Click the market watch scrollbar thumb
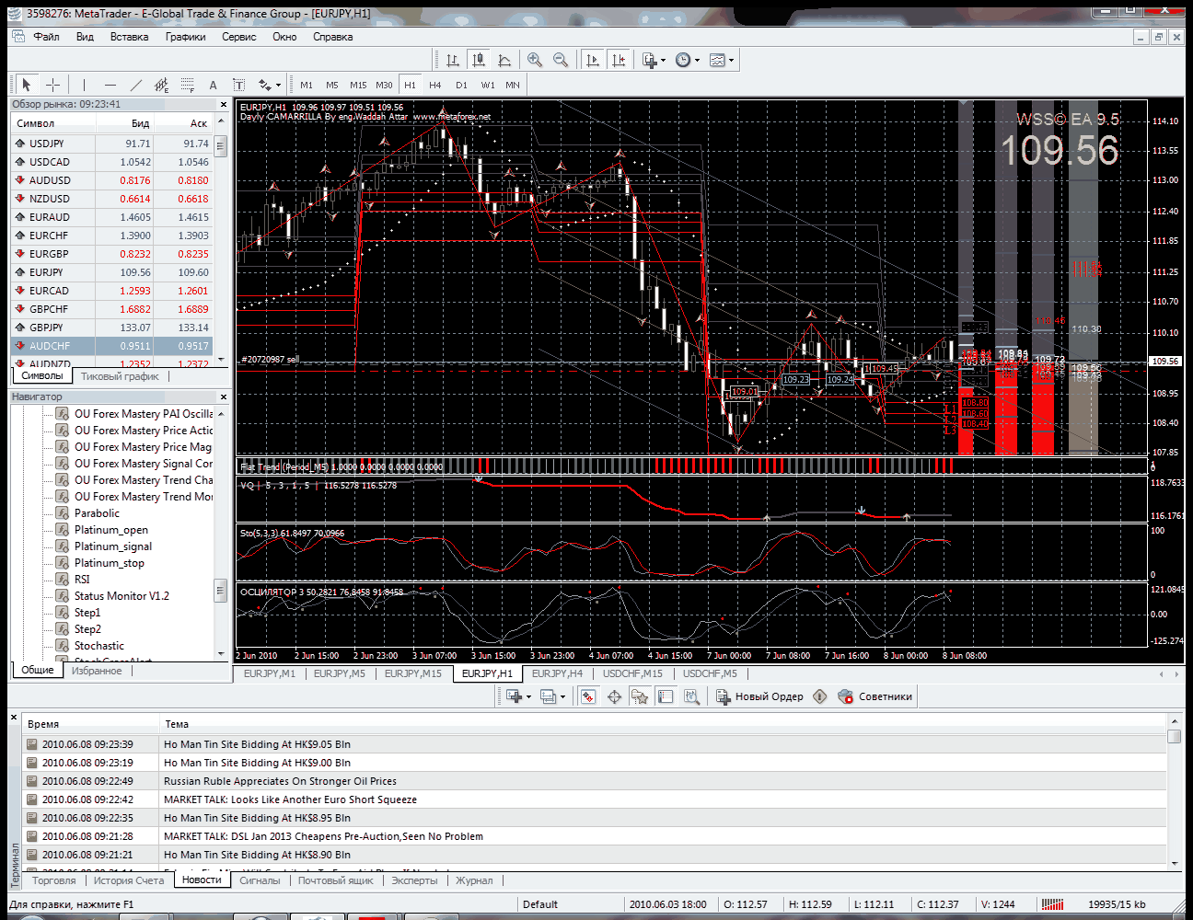Image resolution: width=1193 pixels, height=920 pixels. click(221, 145)
